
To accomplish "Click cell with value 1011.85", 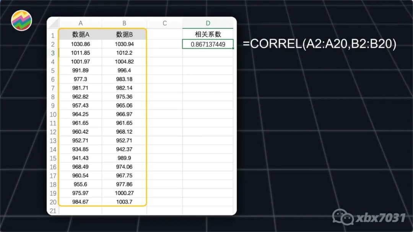I will tap(80, 53).
